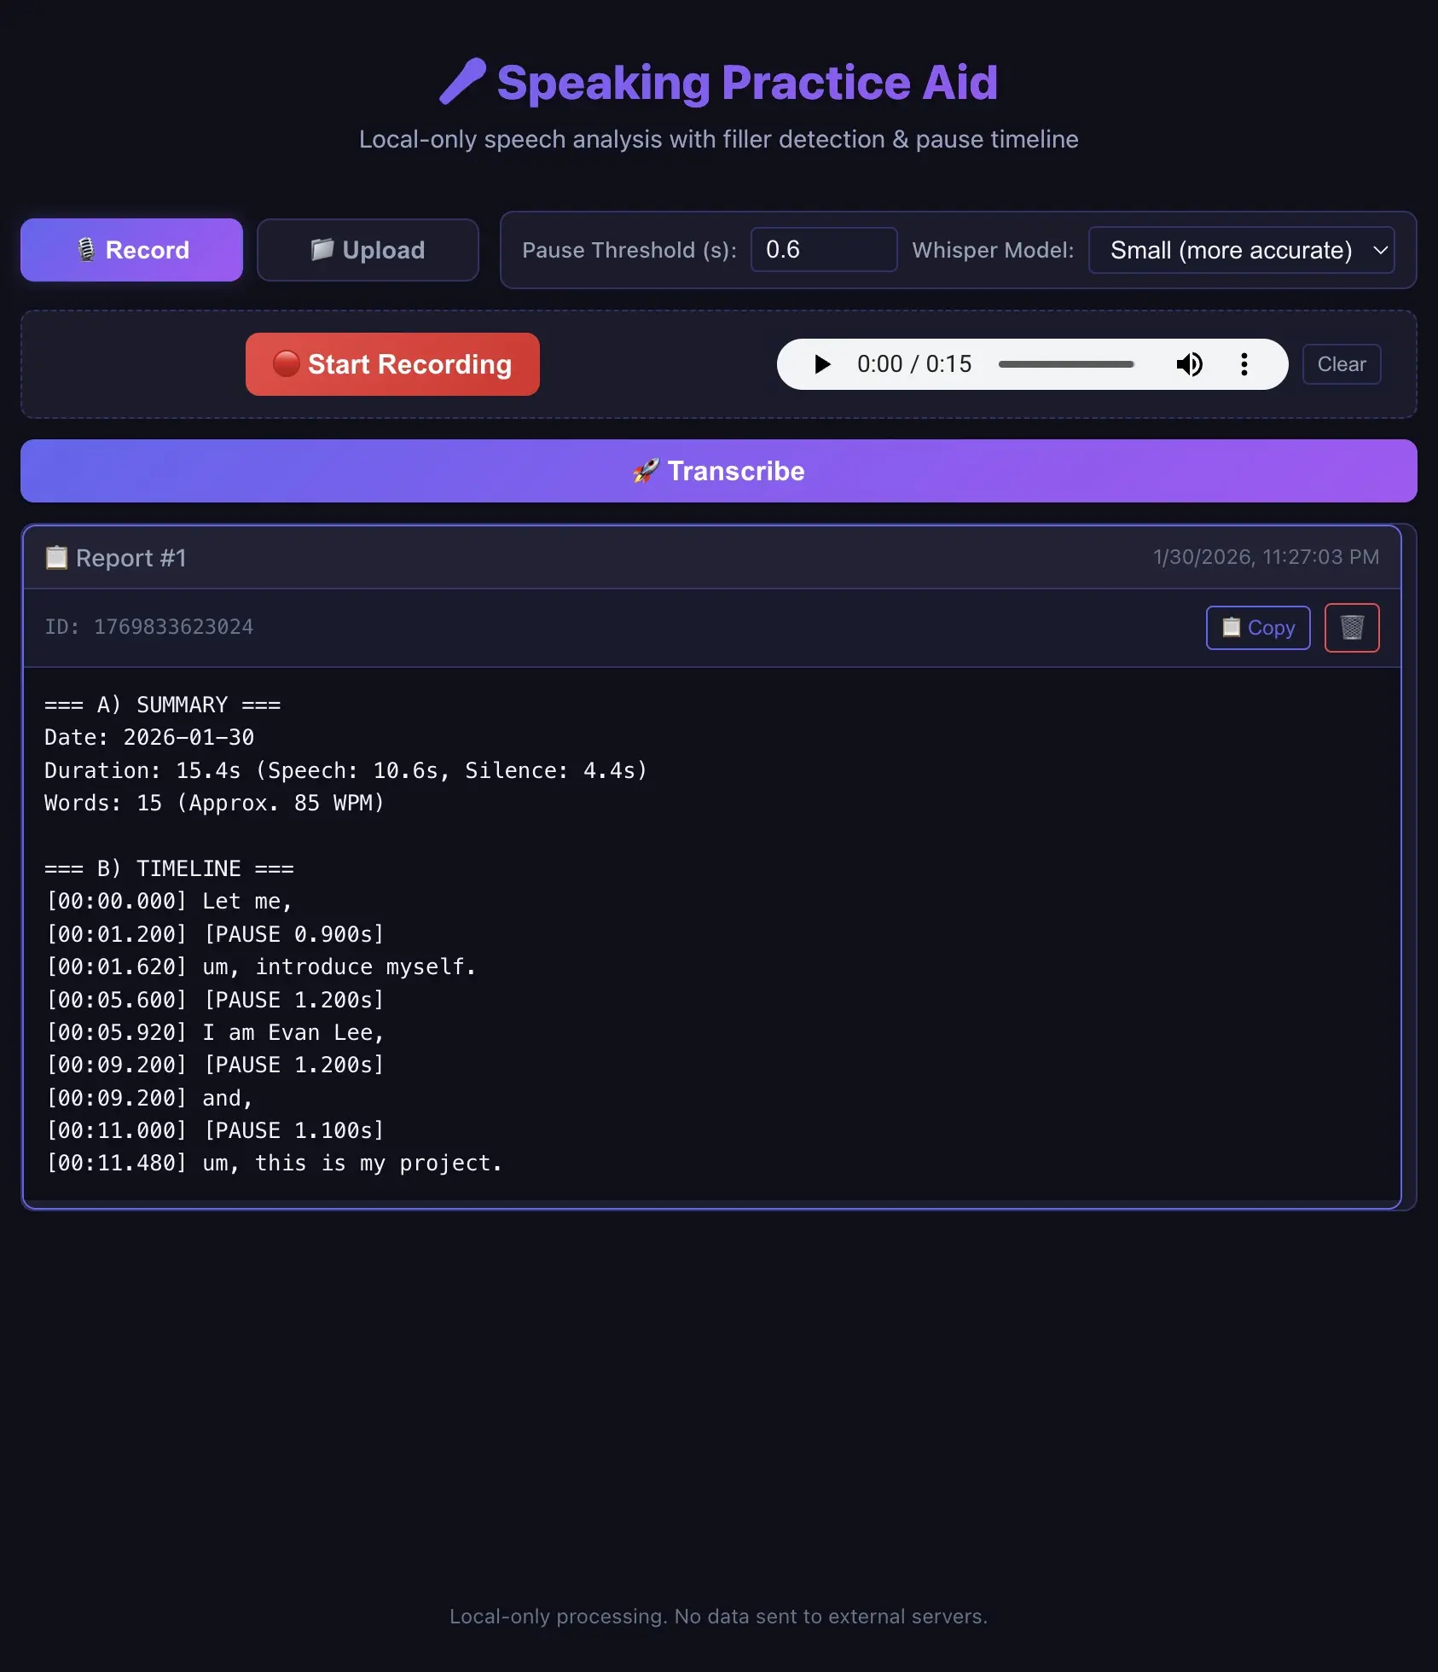
Task: Click the microphone logo in header
Action: (x=463, y=82)
